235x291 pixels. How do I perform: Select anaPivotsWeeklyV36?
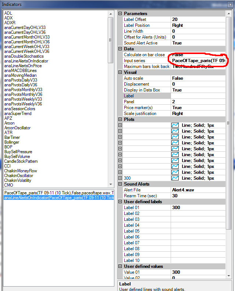coord(23,104)
